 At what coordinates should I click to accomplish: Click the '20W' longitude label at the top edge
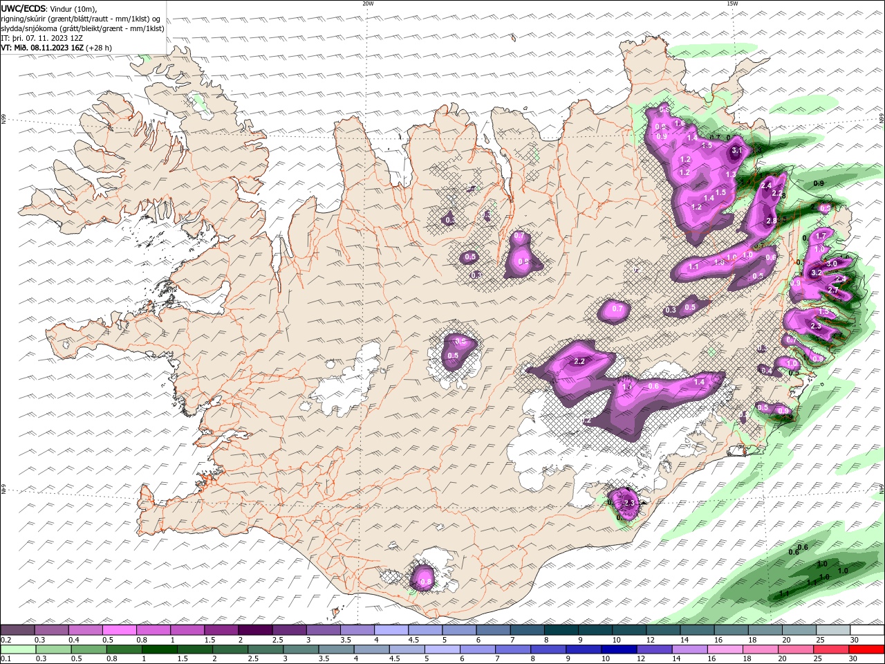pyautogui.click(x=368, y=3)
